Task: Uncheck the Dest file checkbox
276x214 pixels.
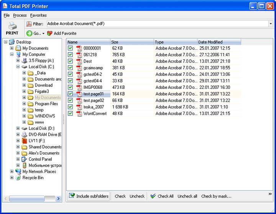Action: click(x=70, y=61)
